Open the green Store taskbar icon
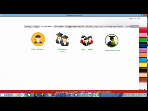This screenshot has height=111, width=148. 29,95
